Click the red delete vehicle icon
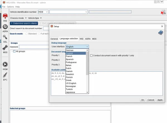Image resolution: width=167 pixels, height=123 pixels. pyautogui.click(x=163, y=12)
